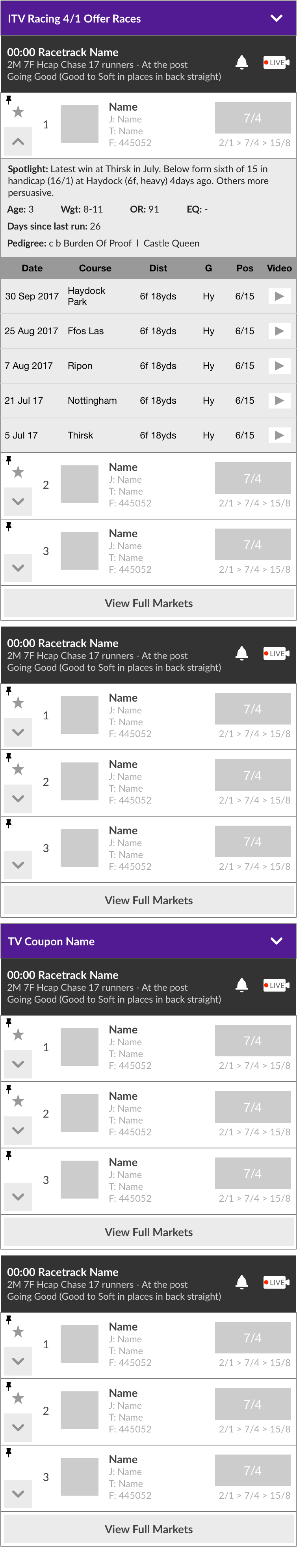
Task: Play the Nottingham race video
Action: 278,401
